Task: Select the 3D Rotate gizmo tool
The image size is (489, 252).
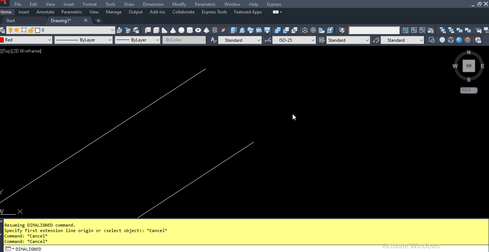Action: (x=313, y=30)
